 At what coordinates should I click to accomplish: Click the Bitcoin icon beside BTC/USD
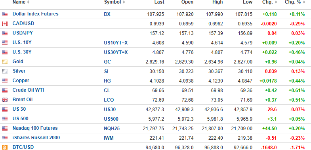5,147
